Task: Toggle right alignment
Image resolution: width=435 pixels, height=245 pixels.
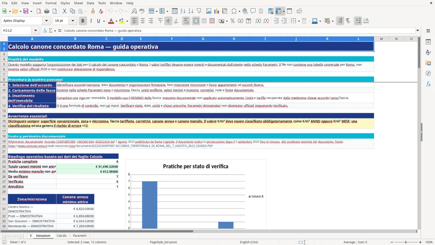Action: pyautogui.click(x=151, y=21)
